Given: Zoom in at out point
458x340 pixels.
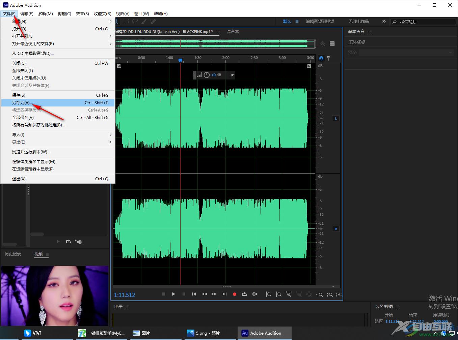Looking at the screenshot, I should (x=330, y=295).
